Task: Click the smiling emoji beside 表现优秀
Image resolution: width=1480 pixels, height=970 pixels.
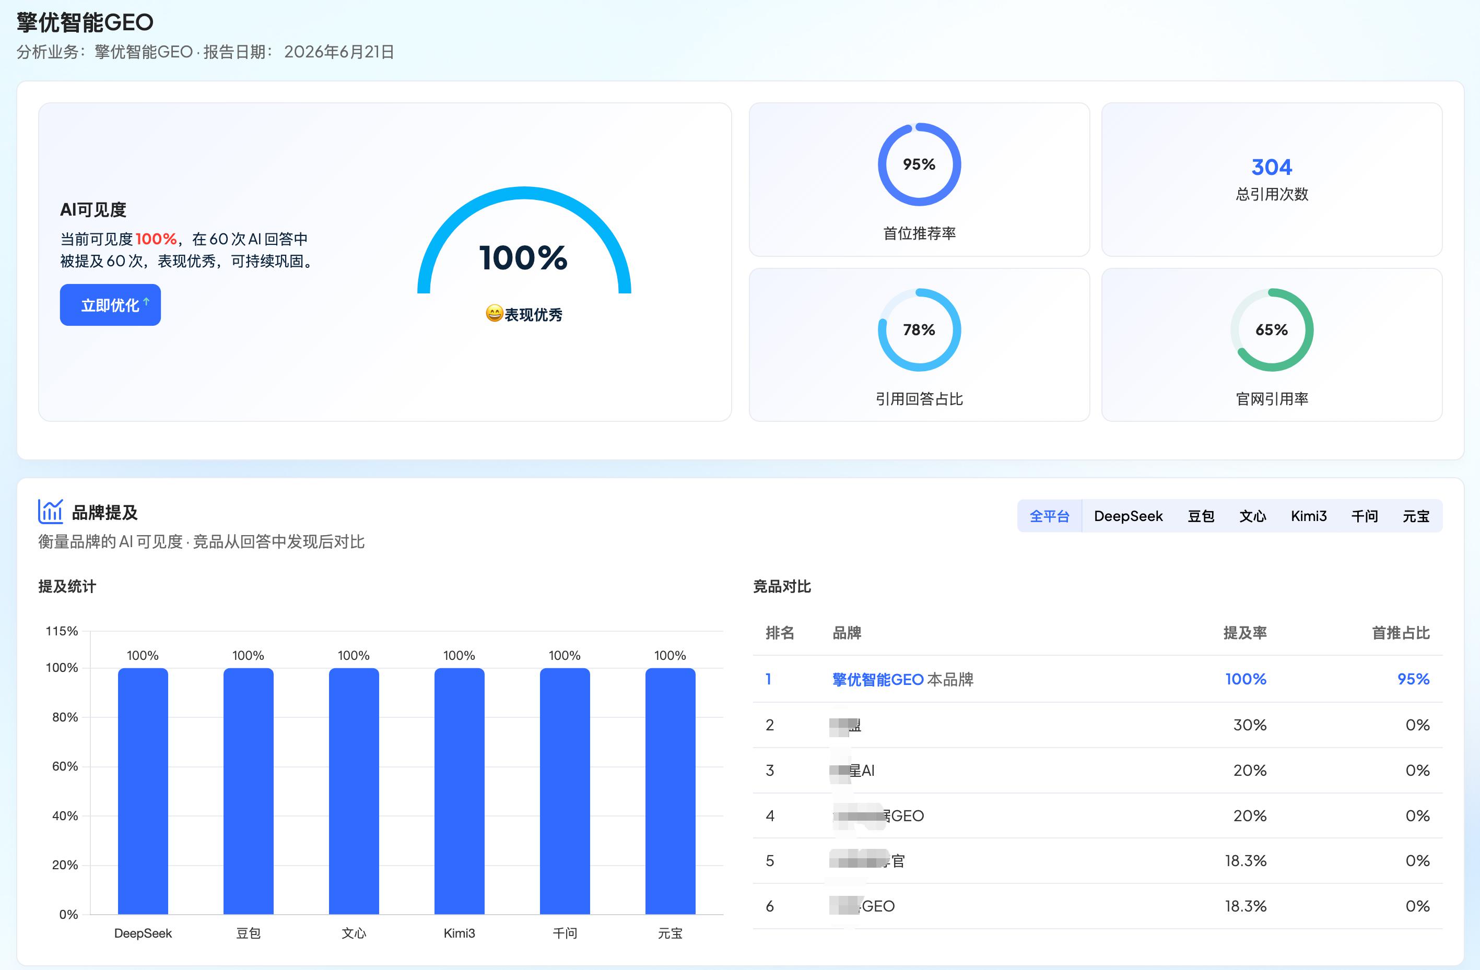Action: tap(494, 313)
